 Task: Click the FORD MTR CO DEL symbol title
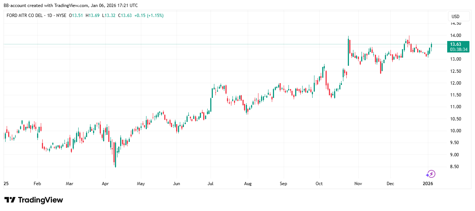24,16
